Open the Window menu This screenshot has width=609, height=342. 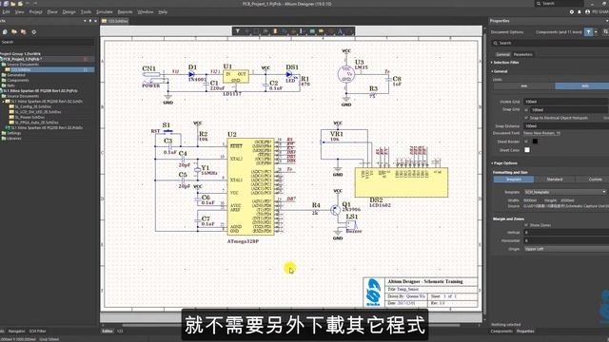pyautogui.click(x=146, y=12)
